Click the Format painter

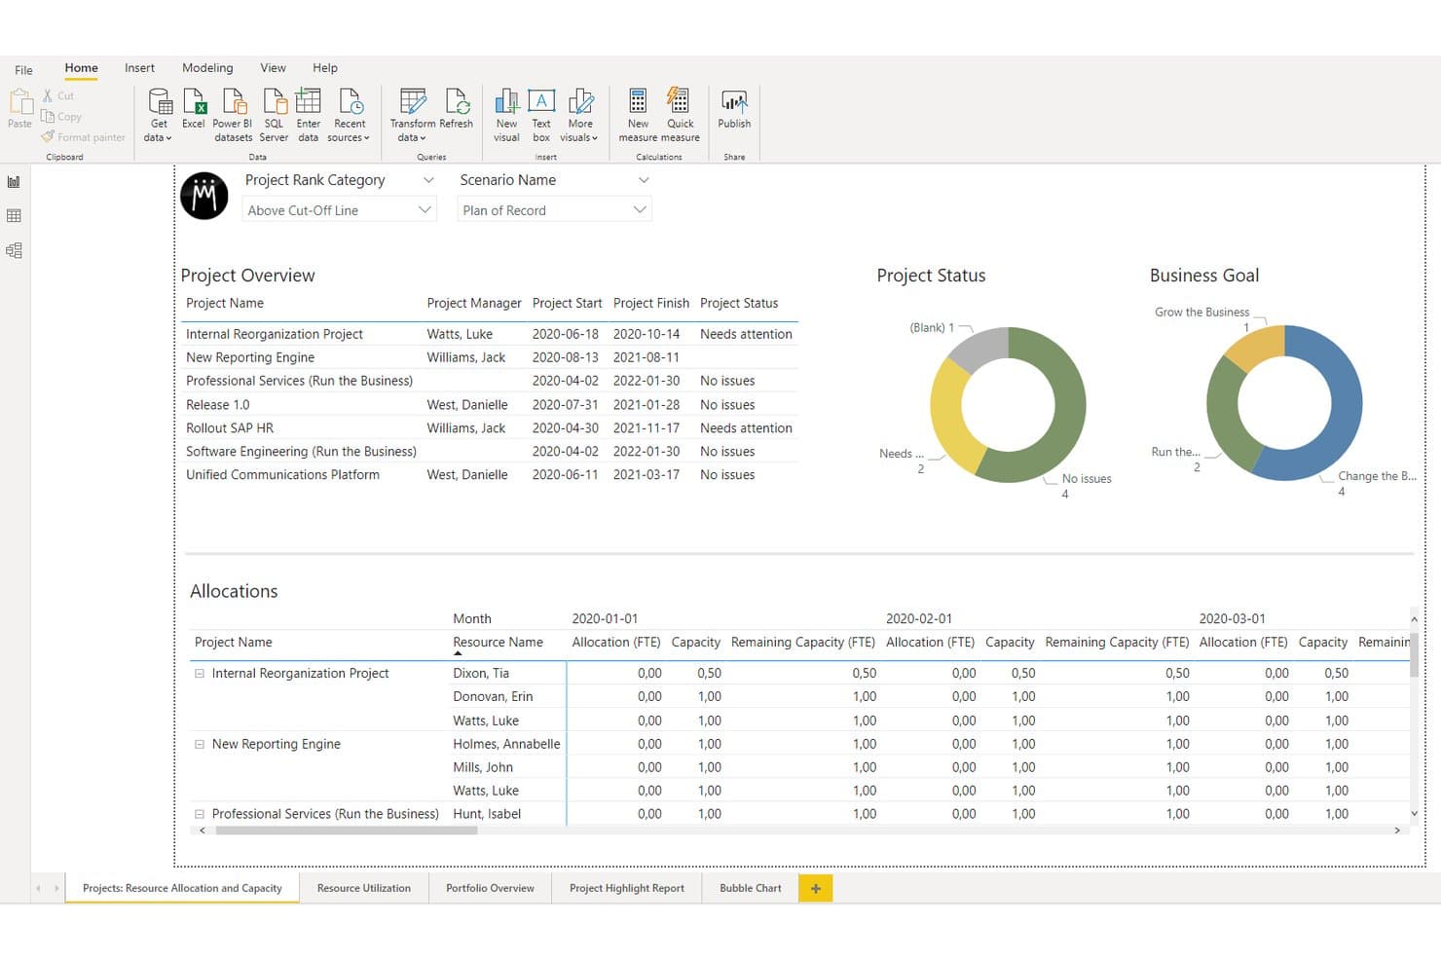(84, 137)
